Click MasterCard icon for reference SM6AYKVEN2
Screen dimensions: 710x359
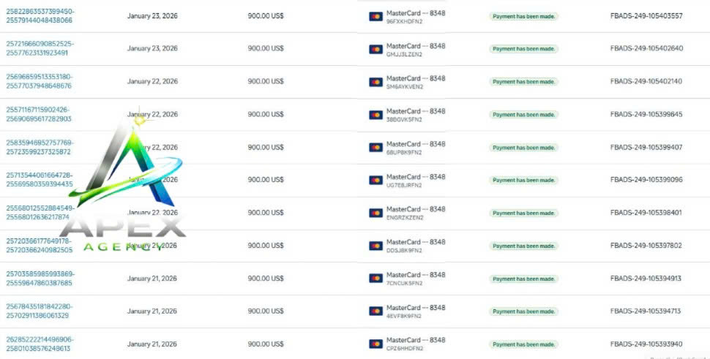(x=375, y=82)
